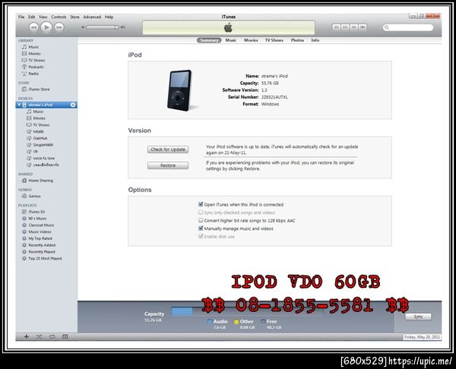Open the File menu
Screen dimensions: 456x369
21,17
